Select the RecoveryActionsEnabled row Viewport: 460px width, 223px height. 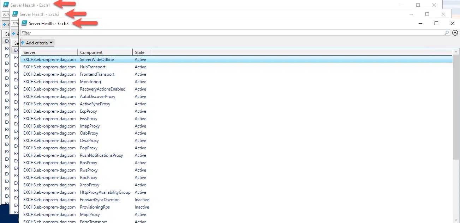(236, 89)
